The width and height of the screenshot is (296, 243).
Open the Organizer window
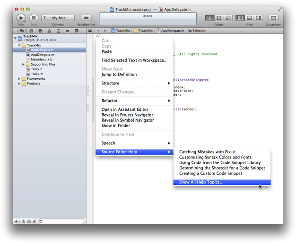[273, 18]
